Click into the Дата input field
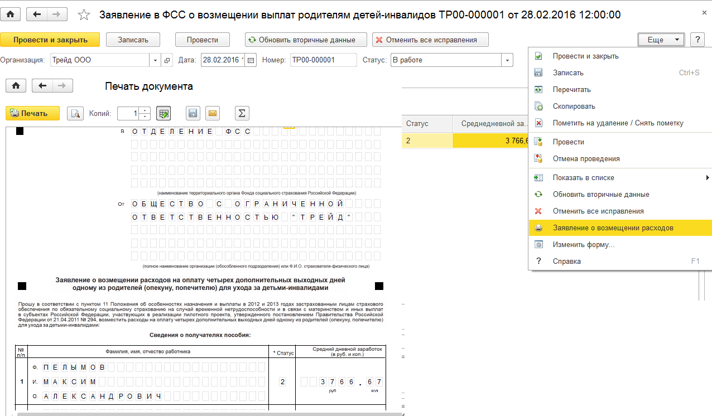Image resolution: width=712 pixels, height=416 pixels. pyautogui.click(x=222, y=60)
